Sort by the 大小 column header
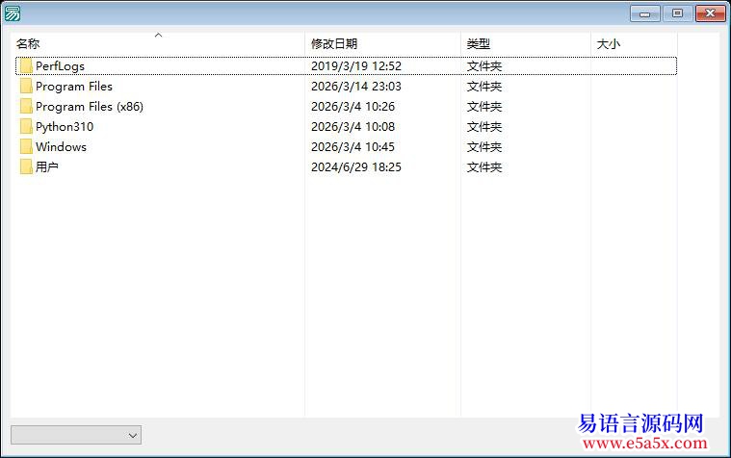 tap(634, 44)
